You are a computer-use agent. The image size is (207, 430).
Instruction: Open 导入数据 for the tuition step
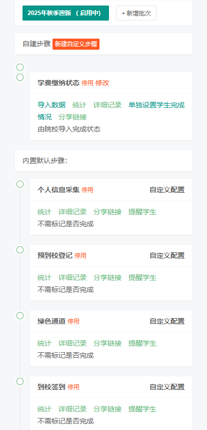pyautogui.click(x=51, y=105)
